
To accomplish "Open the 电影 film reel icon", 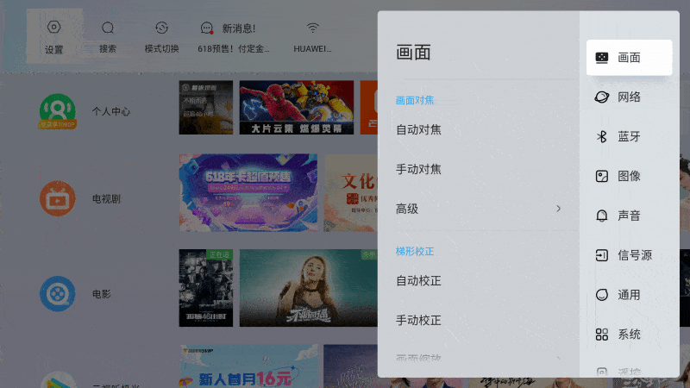I will click(58, 293).
